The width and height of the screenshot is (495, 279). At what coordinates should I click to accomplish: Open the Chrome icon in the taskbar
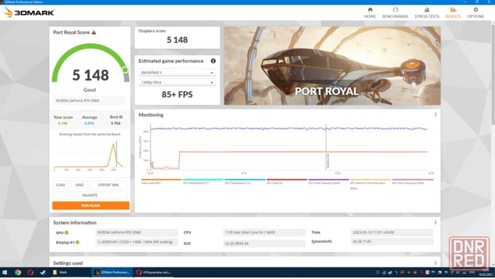click(x=18, y=272)
